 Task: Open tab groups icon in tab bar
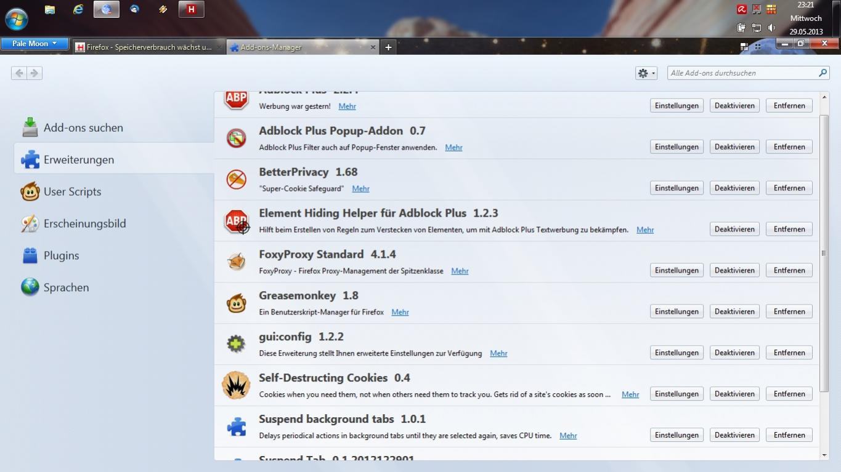coord(744,47)
